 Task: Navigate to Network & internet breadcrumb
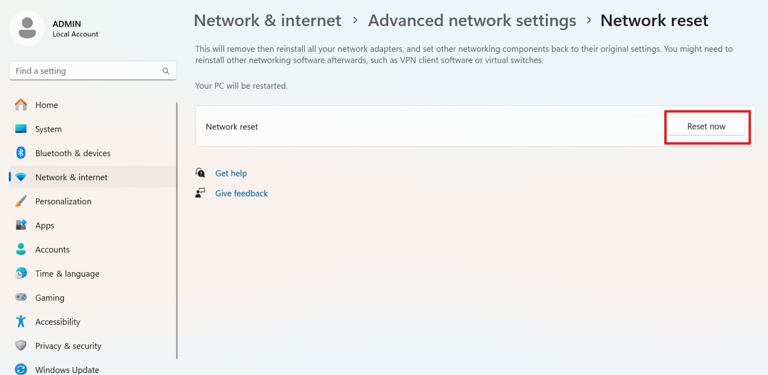(x=267, y=20)
